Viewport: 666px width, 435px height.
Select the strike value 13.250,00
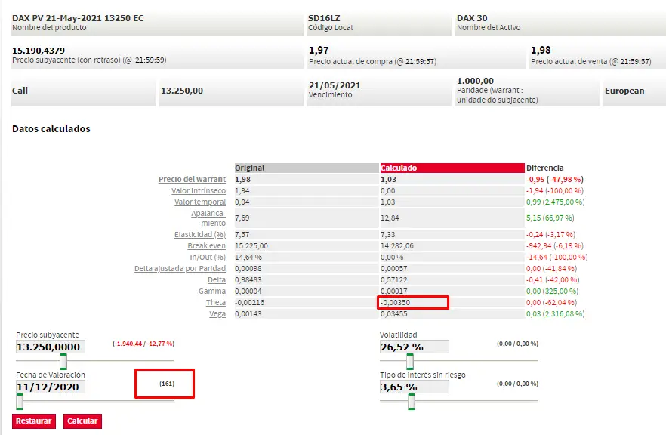coord(182,91)
